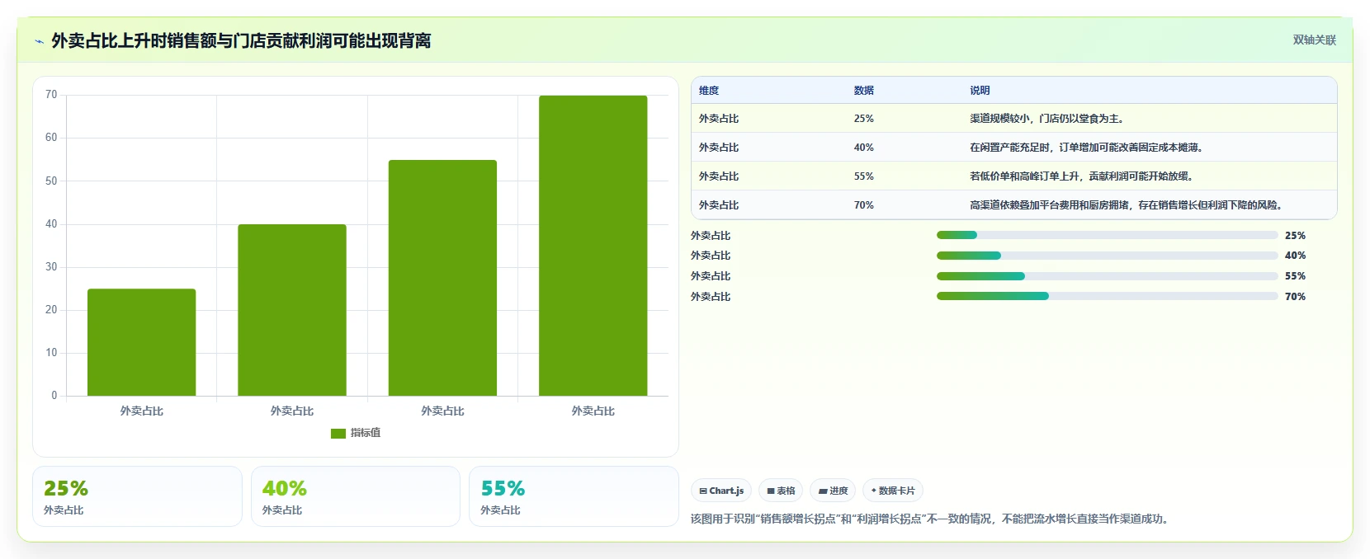Screen dimensions: 1370x559
Task: Click the 50 label on the y-axis
Action: (x=51, y=181)
